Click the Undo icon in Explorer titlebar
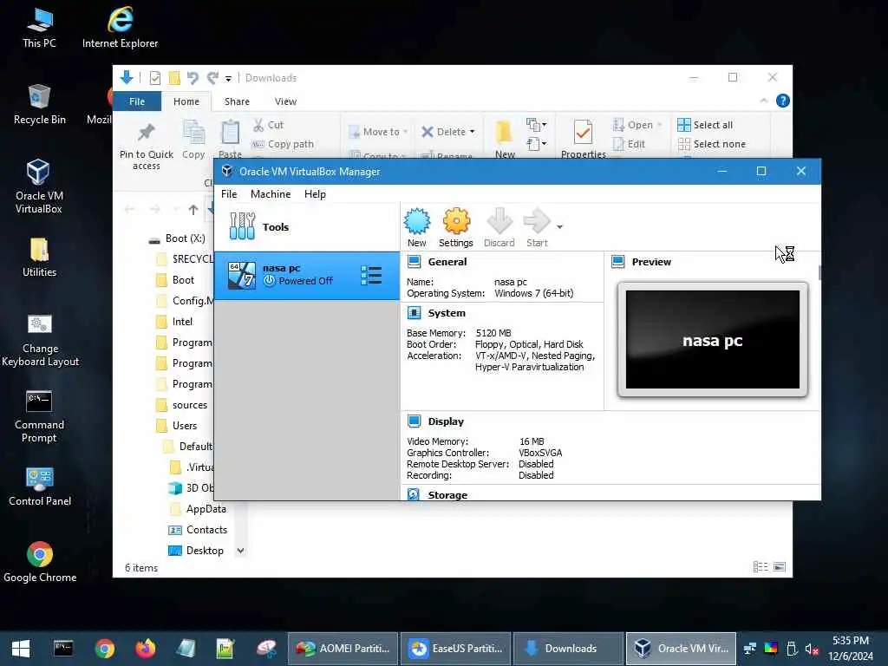 pos(193,77)
